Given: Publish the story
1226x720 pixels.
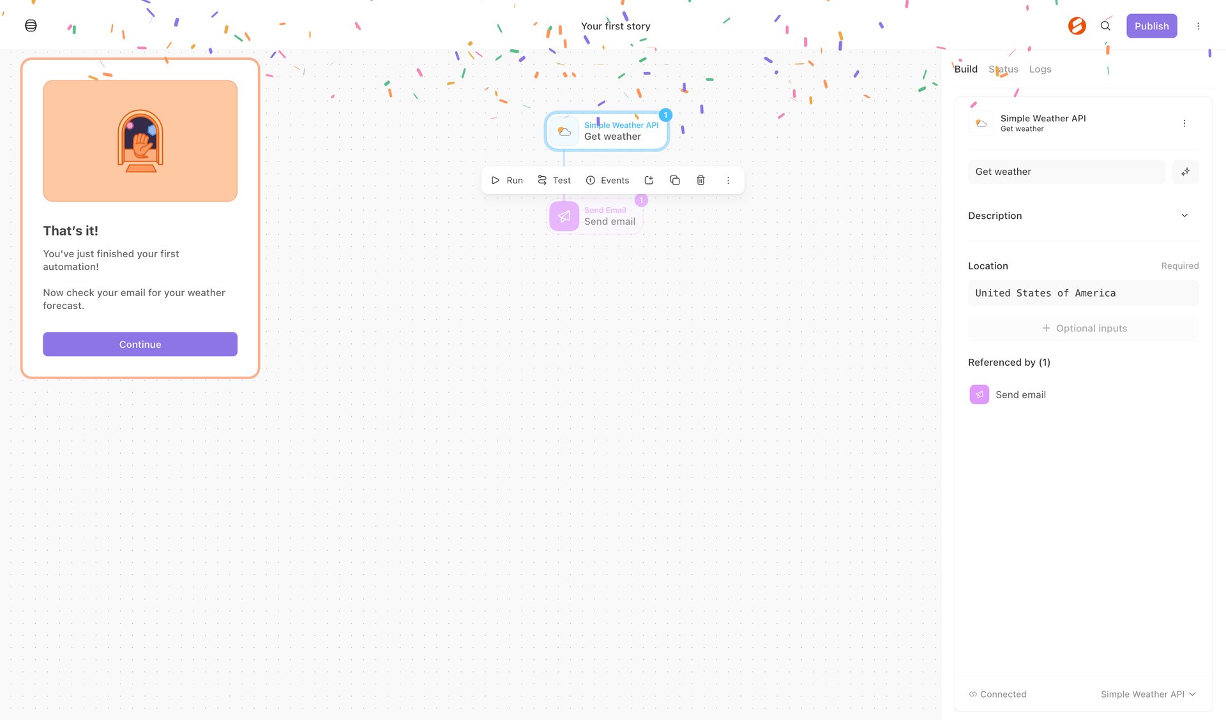Looking at the screenshot, I should point(1151,26).
